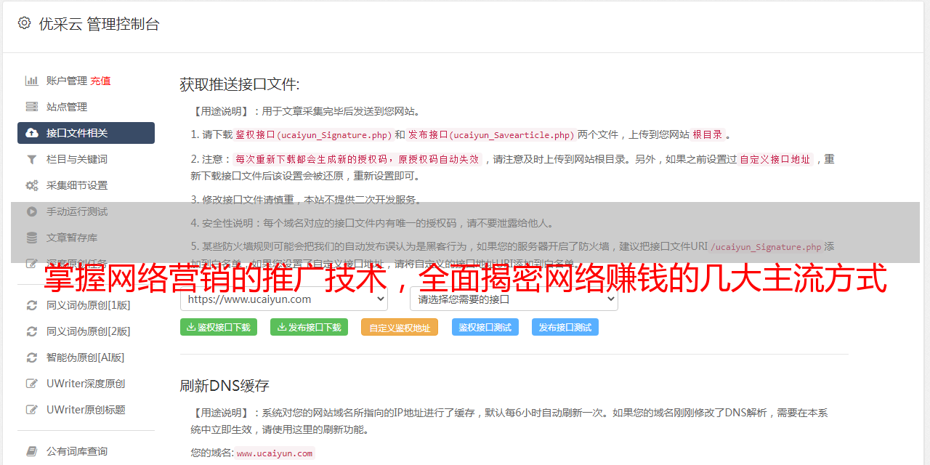
Task: Click the filter icon for 栏目与关键词
Action: pyautogui.click(x=32, y=159)
